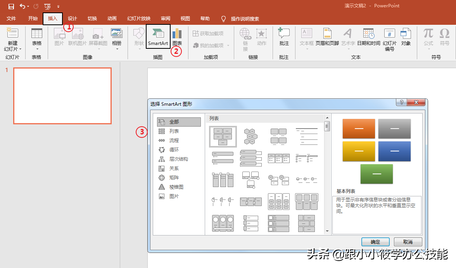Open the 表格 insert table dropdown

[x=36, y=39]
